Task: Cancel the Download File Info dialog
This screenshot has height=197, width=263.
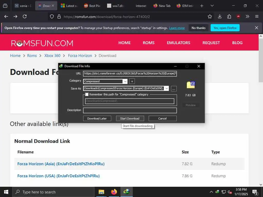Action: tap(163, 119)
